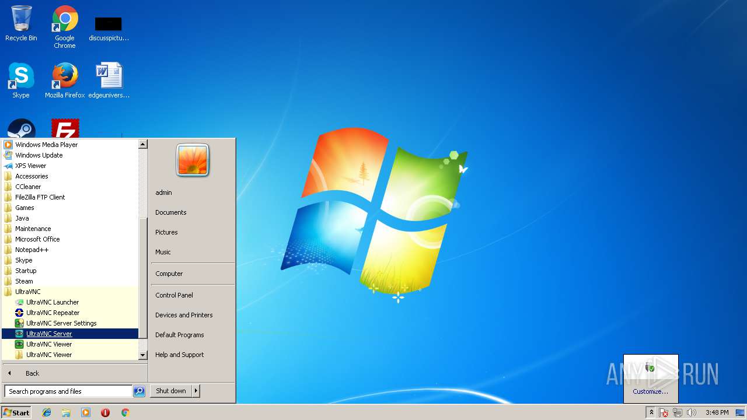This screenshot has height=420, width=747.
Task: Expand the Accessories folder
Action: [70, 176]
